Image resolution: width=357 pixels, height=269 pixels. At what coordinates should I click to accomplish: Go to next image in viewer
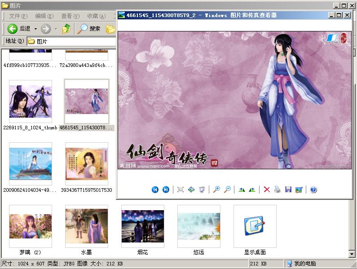(x=166, y=190)
